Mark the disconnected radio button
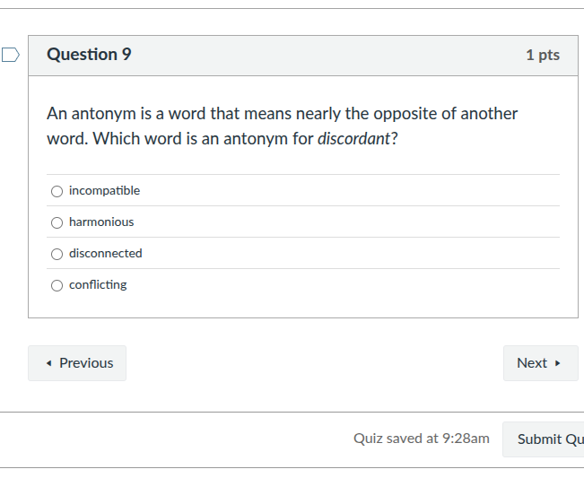Screen dimensions: 584x478 pyautogui.click(x=57, y=254)
